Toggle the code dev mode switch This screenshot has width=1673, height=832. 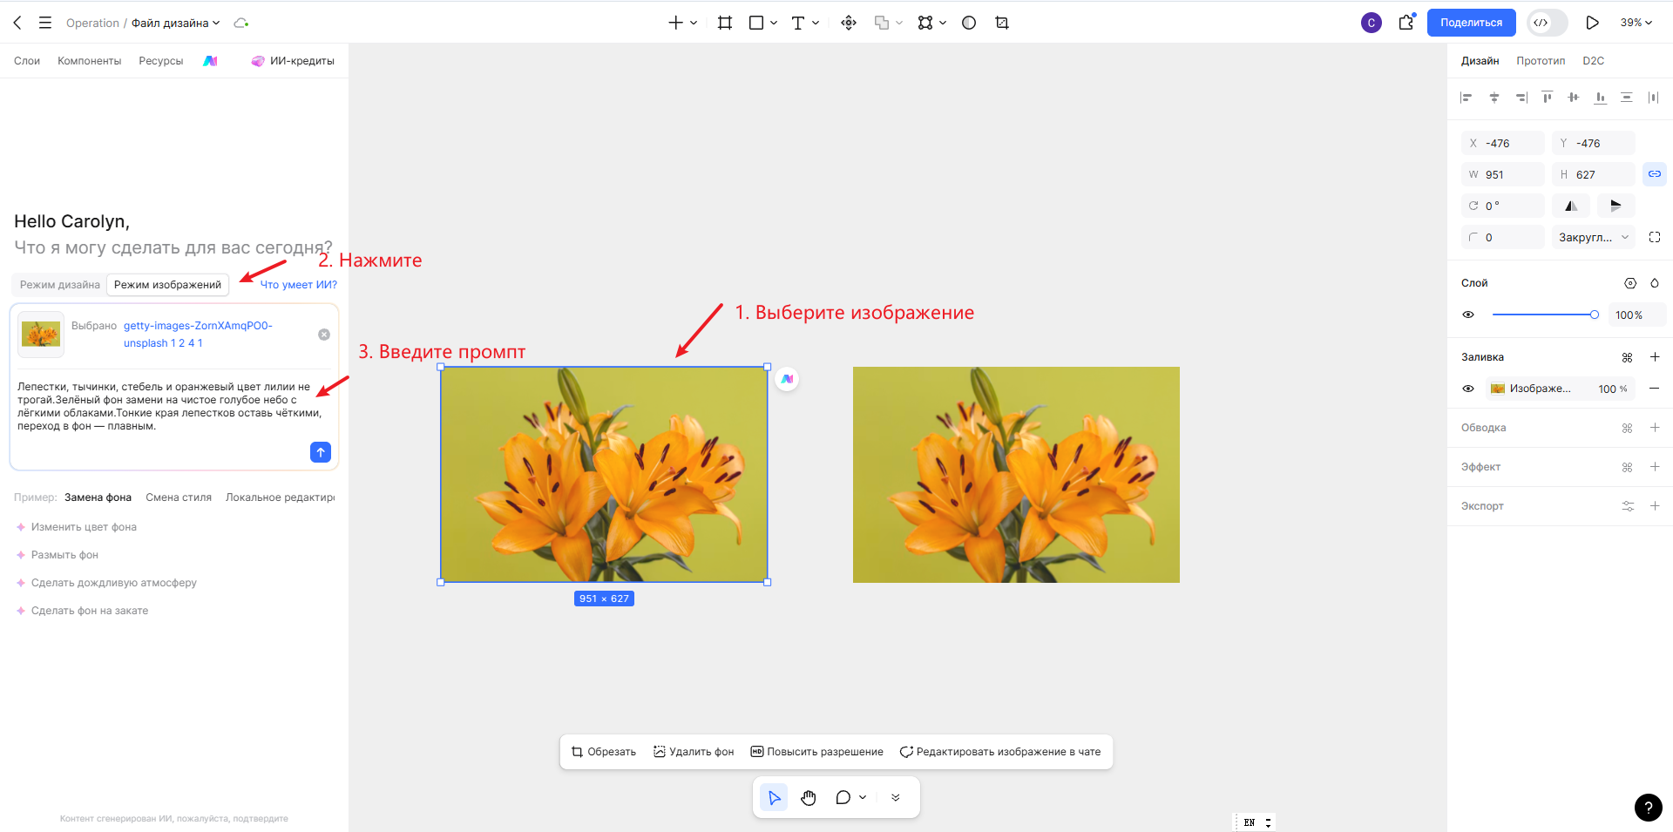(1547, 23)
